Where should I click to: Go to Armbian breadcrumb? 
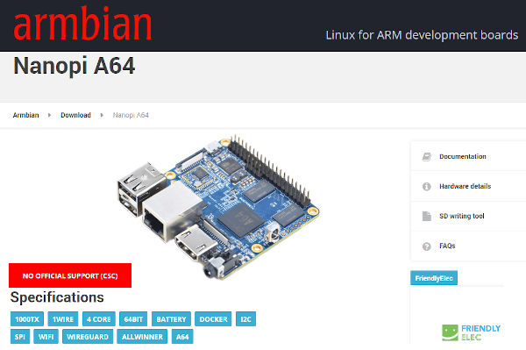point(25,115)
